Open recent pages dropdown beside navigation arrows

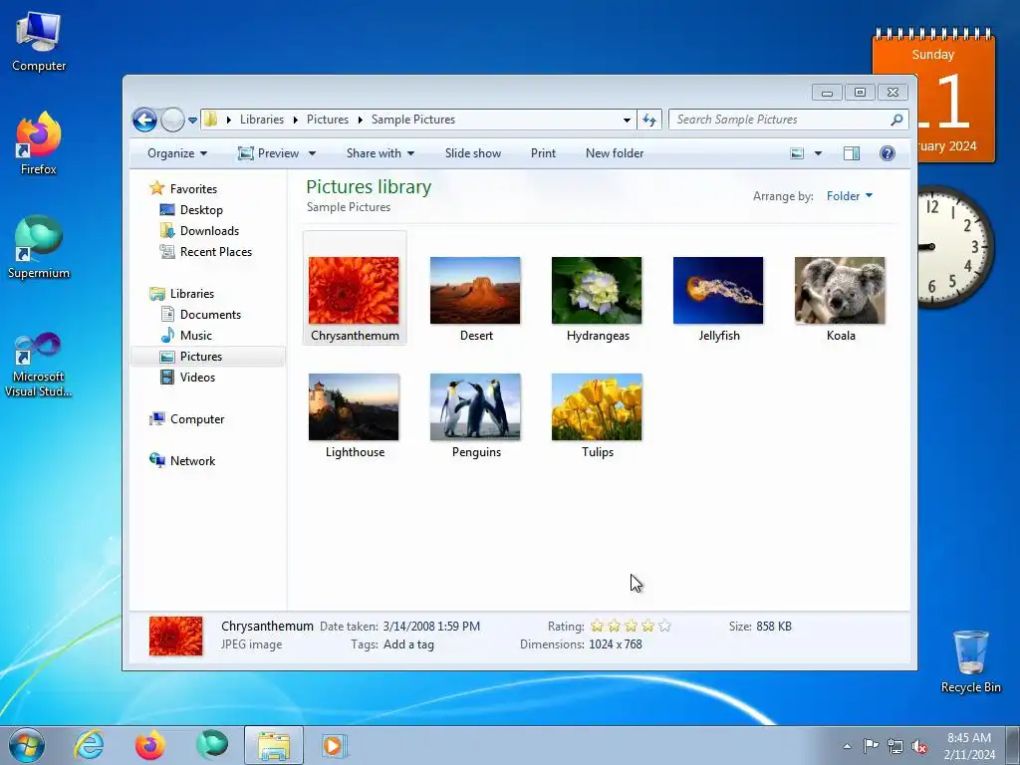(x=192, y=121)
